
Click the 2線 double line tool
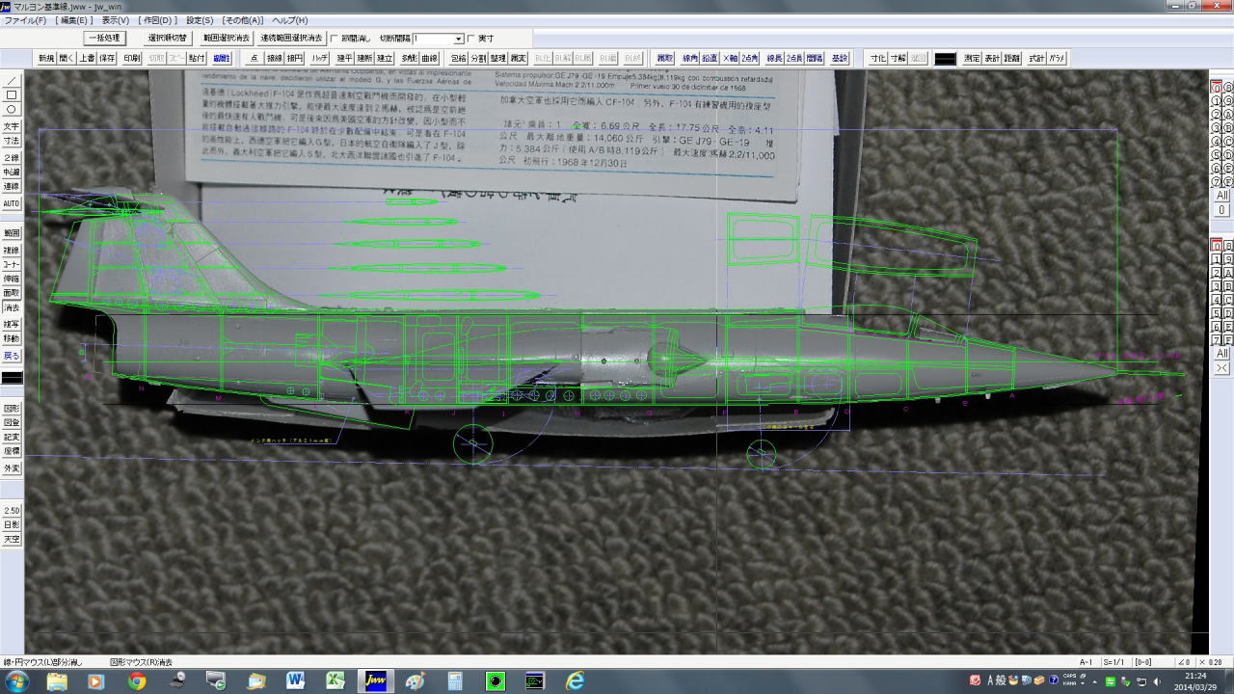12,157
